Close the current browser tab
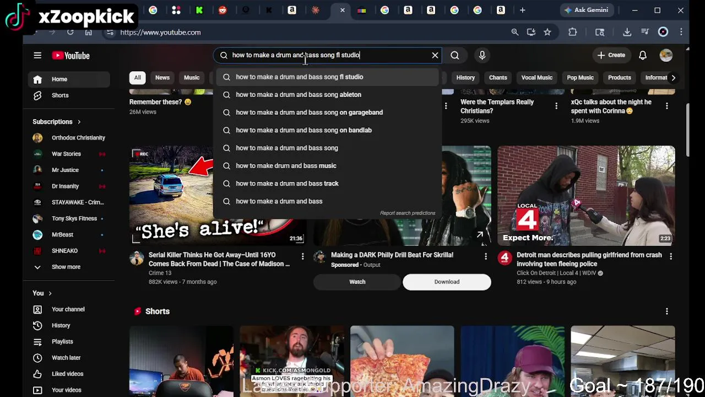 point(343,10)
